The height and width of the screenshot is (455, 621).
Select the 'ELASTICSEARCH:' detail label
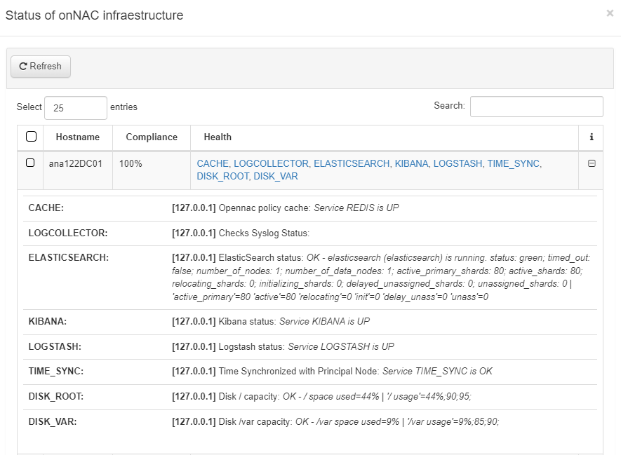coord(69,257)
